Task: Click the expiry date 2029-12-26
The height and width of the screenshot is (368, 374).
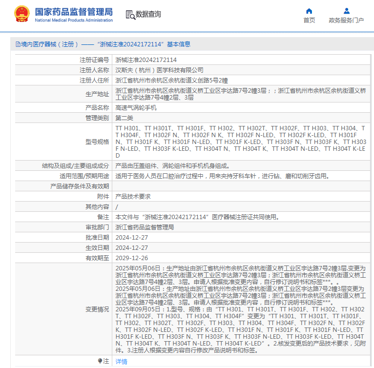Action: tap(132, 258)
